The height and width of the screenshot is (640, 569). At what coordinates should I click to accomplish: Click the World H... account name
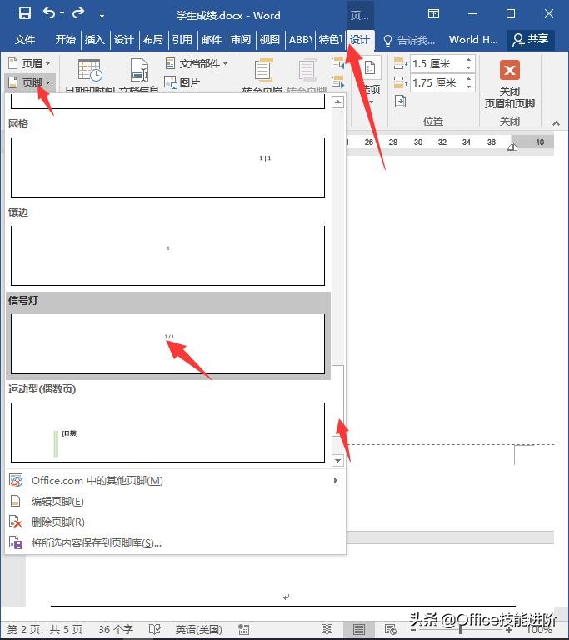[473, 40]
